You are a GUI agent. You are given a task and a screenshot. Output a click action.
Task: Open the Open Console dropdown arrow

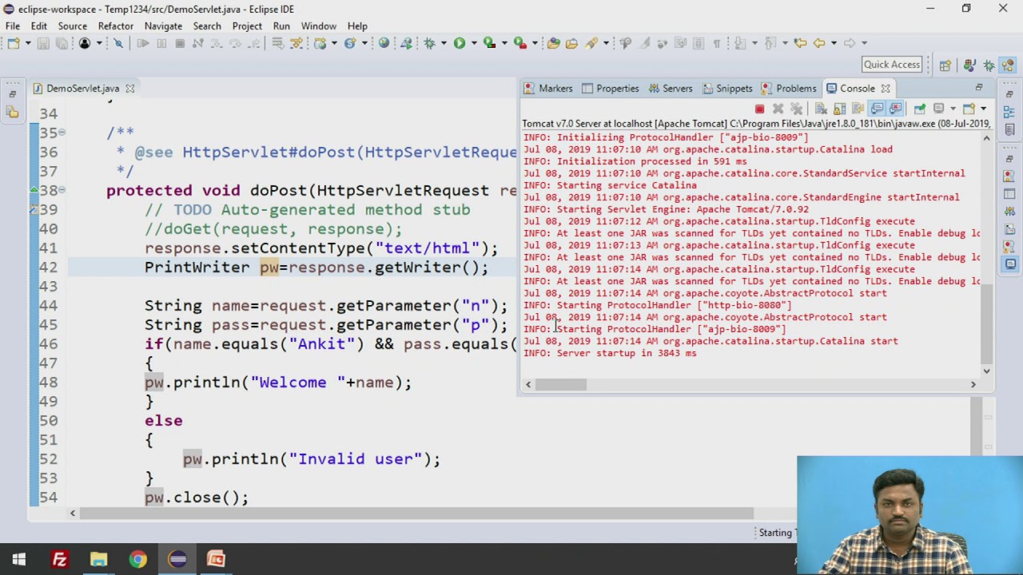[x=983, y=109]
